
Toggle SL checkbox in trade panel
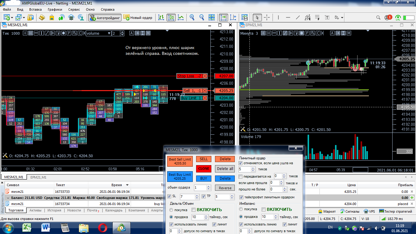(x=170, y=196)
